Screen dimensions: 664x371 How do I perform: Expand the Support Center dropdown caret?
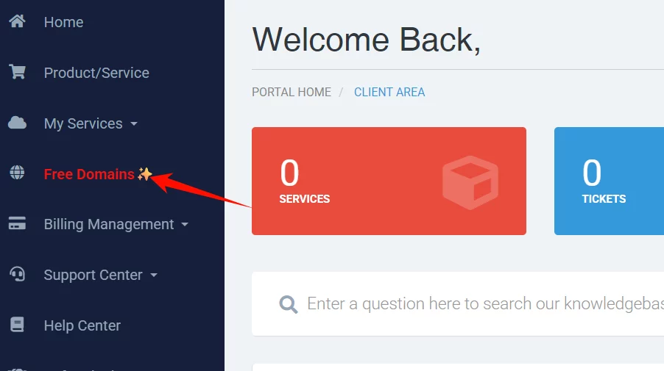coord(154,275)
